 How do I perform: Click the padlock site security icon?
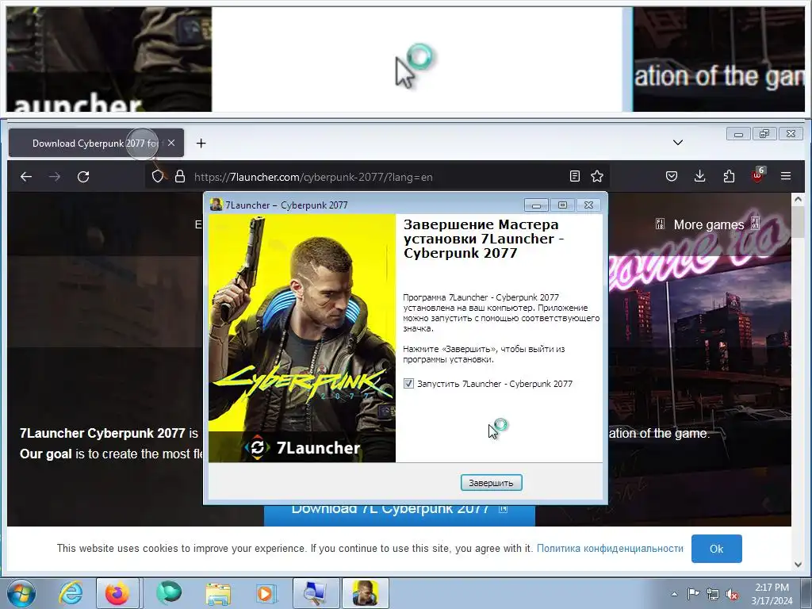180,177
